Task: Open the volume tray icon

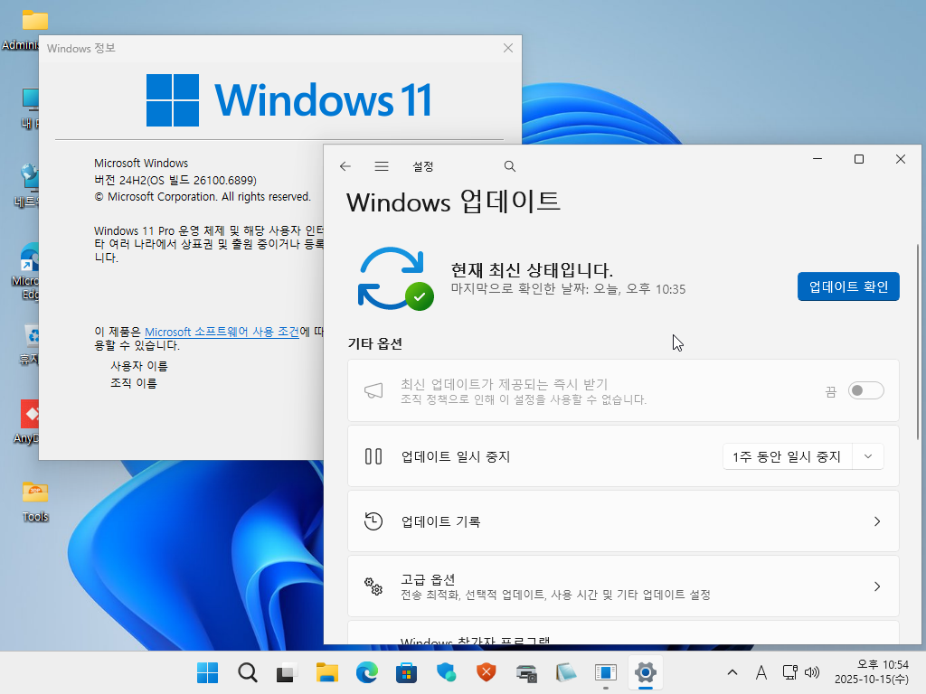Action: pyautogui.click(x=812, y=672)
